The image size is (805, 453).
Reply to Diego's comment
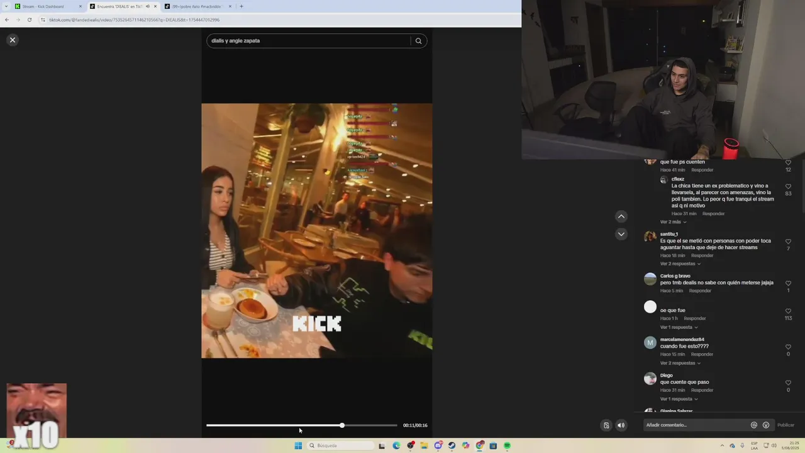click(x=702, y=390)
